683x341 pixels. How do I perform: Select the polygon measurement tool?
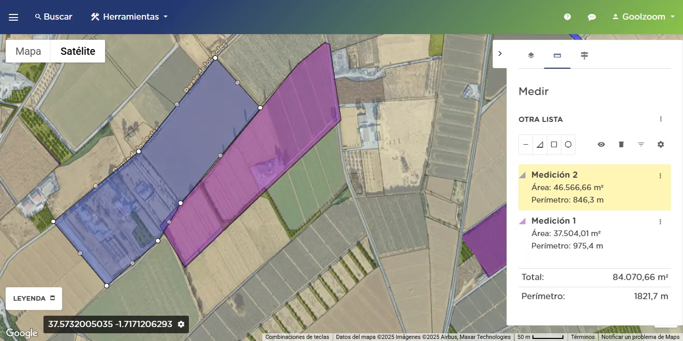(x=540, y=145)
